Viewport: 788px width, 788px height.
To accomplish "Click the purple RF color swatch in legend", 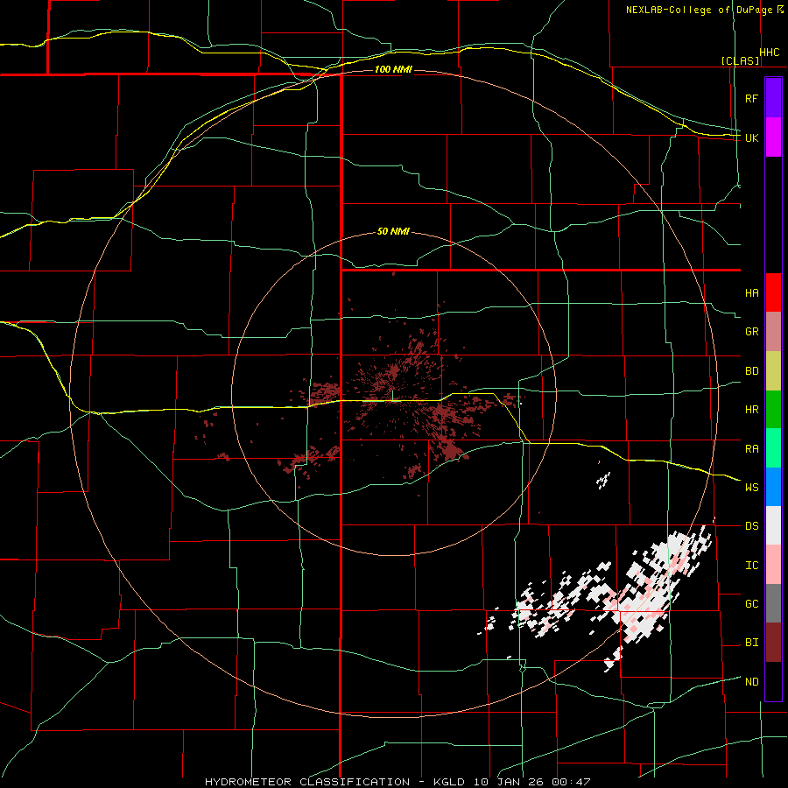I will click(773, 97).
